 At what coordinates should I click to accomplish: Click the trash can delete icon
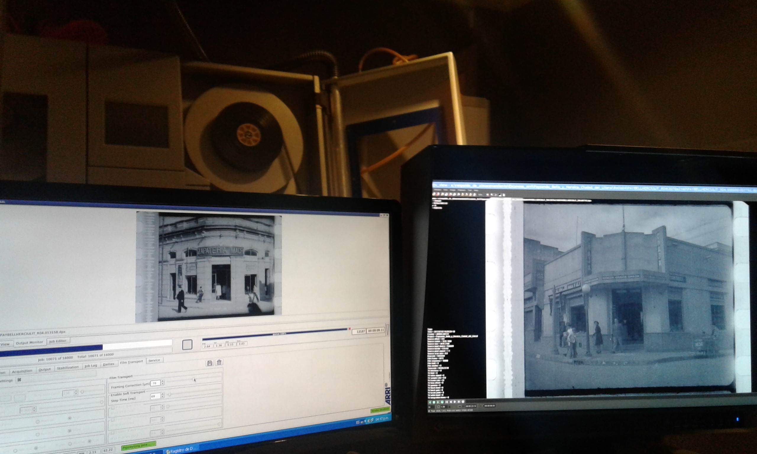click(x=219, y=362)
